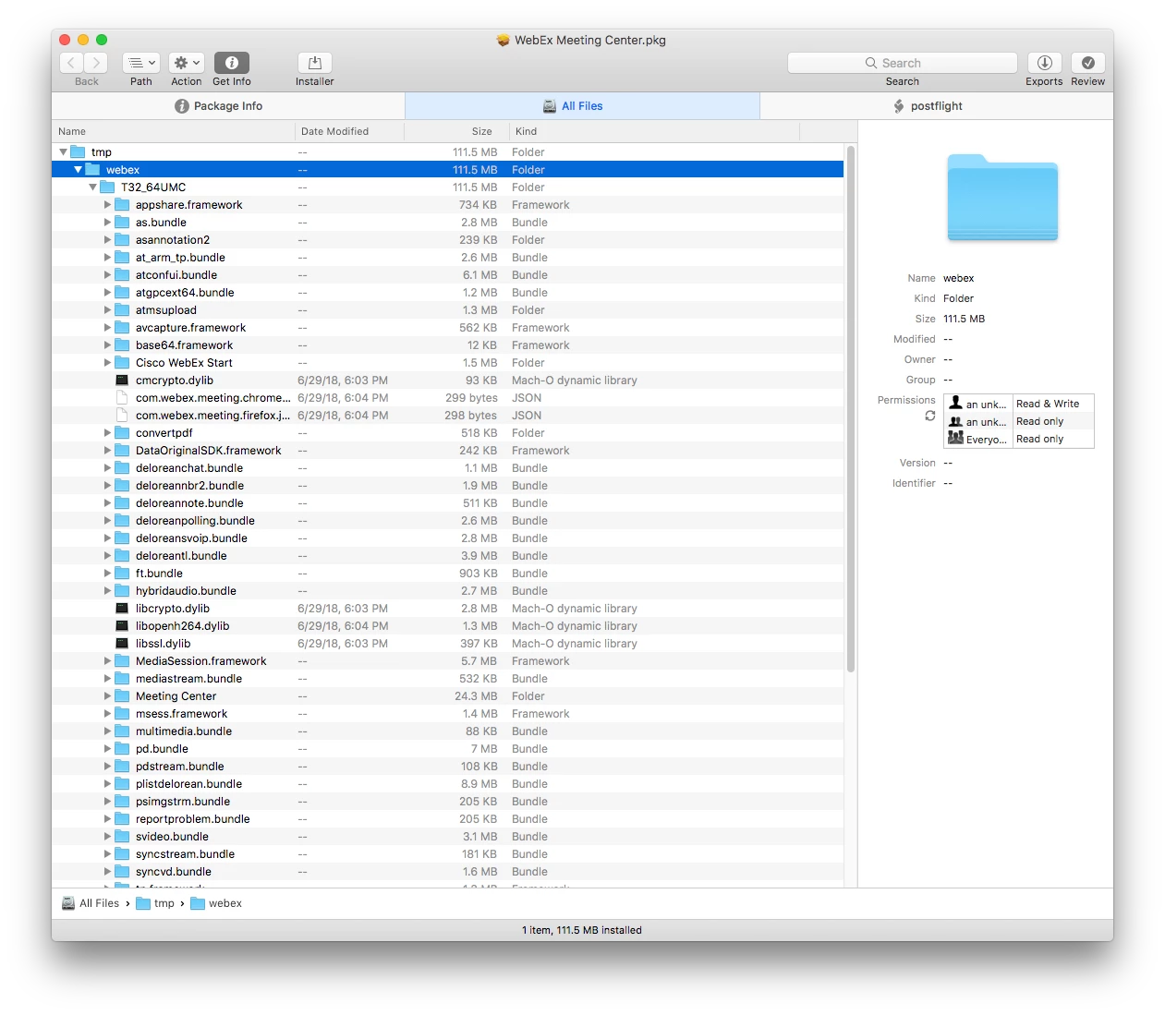The image size is (1165, 1015).
Task: Sort by the Kind column header
Action: coord(653,131)
